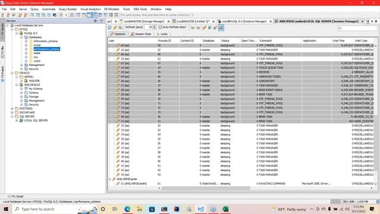Select My Schema under ANILORACLE
The image size is (380, 214).
36,89
